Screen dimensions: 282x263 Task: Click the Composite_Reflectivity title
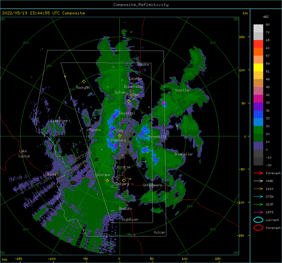click(141, 5)
